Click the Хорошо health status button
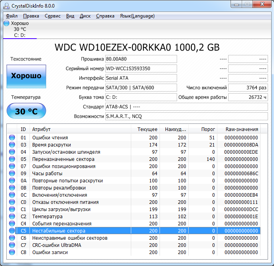This screenshot has width=274, height=266. point(26,76)
